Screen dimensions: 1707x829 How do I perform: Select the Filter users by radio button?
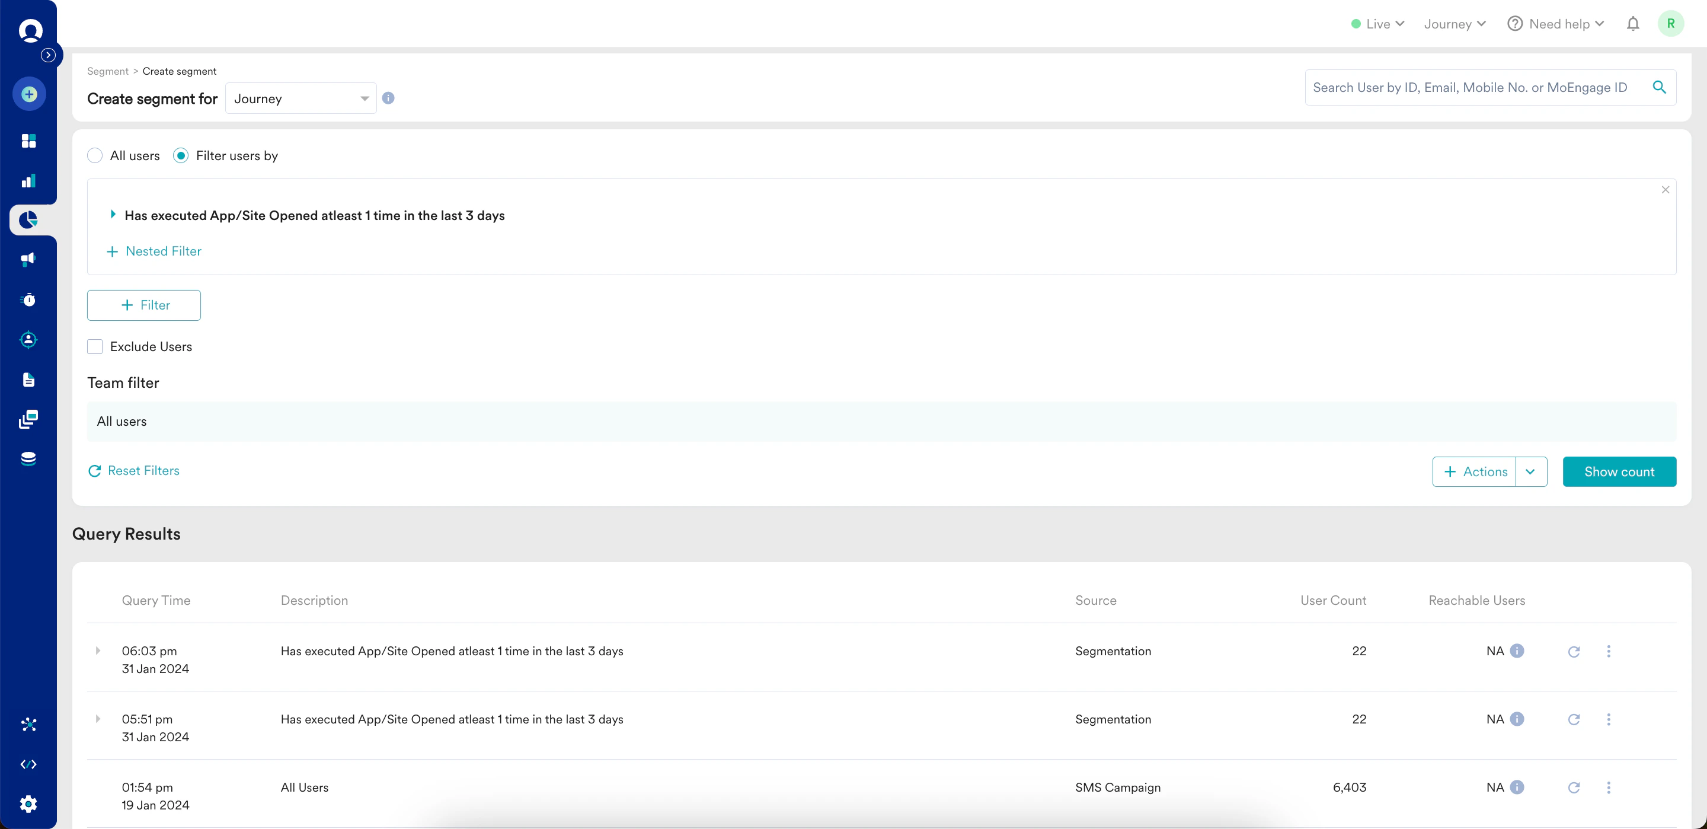pos(180,155)
